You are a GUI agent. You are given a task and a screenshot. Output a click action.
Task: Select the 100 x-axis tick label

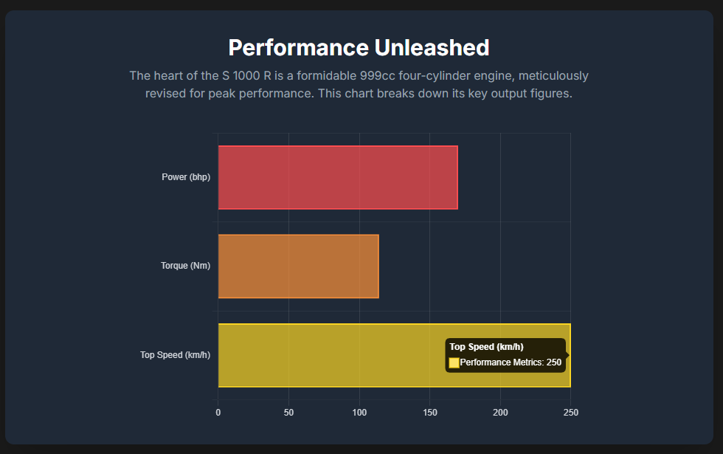coord(359,412)
